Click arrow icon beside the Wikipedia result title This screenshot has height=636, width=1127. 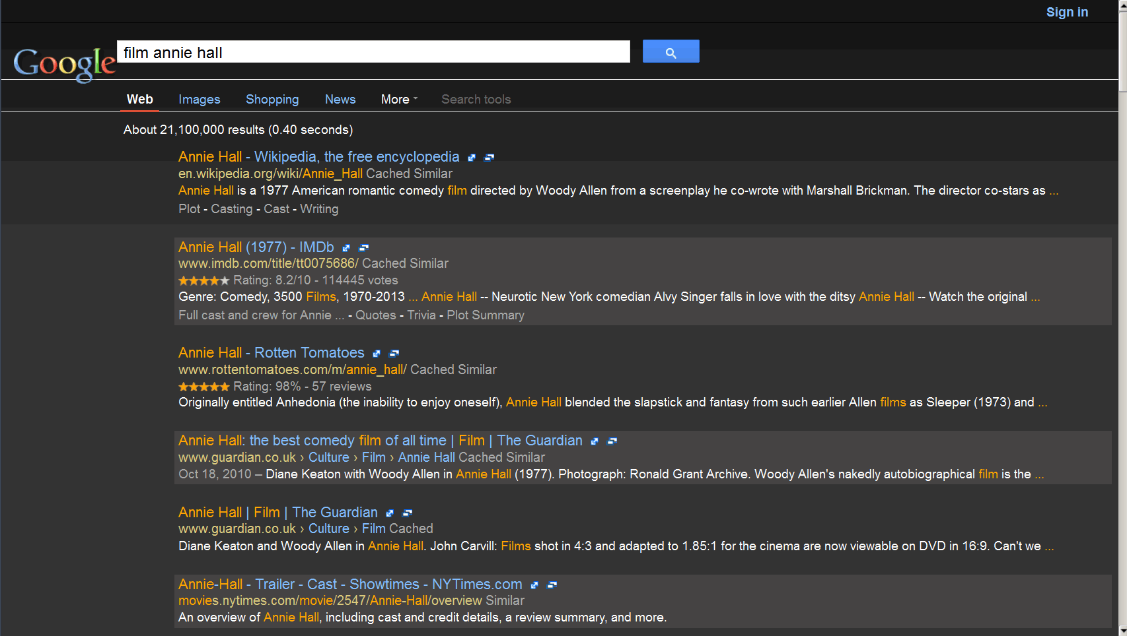click(472, 158)
